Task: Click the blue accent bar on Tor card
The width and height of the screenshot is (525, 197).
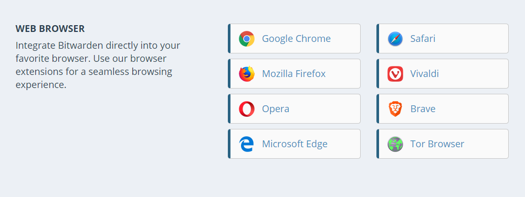Action: pyautogui.click(x=377, y=144)
